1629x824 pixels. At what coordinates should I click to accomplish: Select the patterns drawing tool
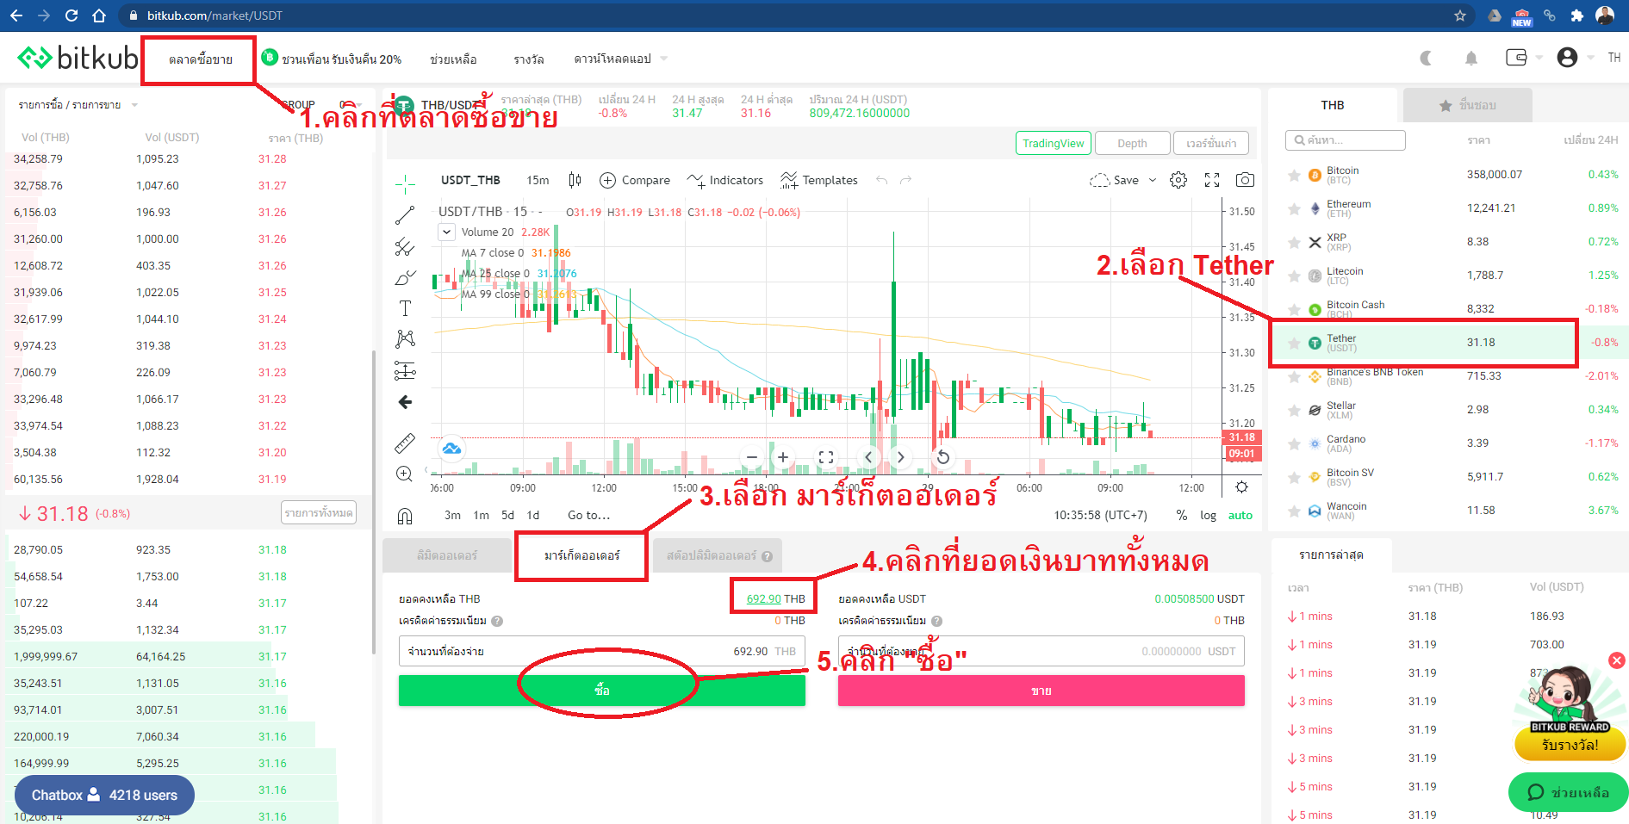click(405, 339)
